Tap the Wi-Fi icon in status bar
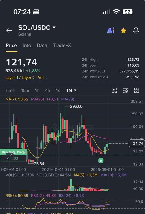The height and width of the screenshot is (214, 145). (117, 12)
